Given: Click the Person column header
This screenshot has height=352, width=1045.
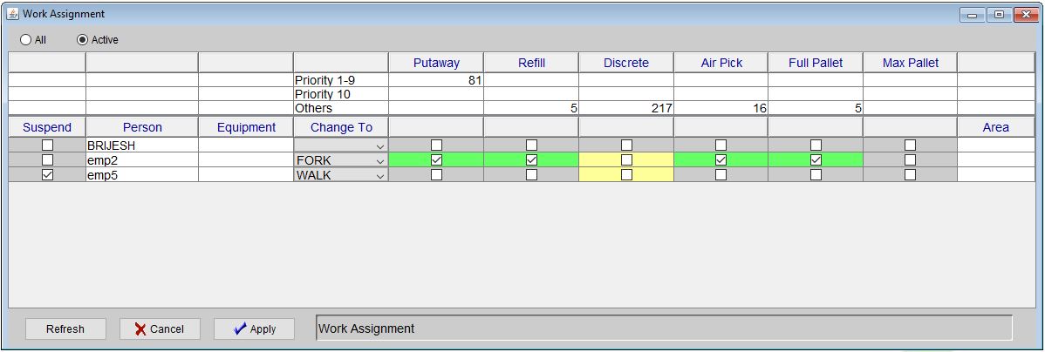Looking at the screenshot, I should tap(142, 127).
